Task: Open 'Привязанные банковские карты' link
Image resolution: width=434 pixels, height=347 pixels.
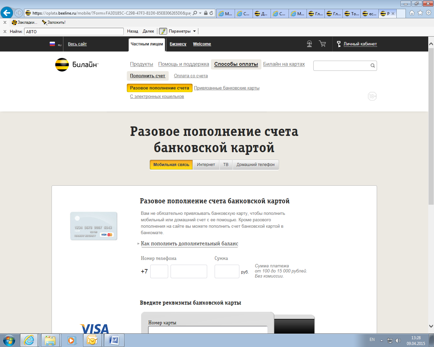Action: click(x=226, y=88)
